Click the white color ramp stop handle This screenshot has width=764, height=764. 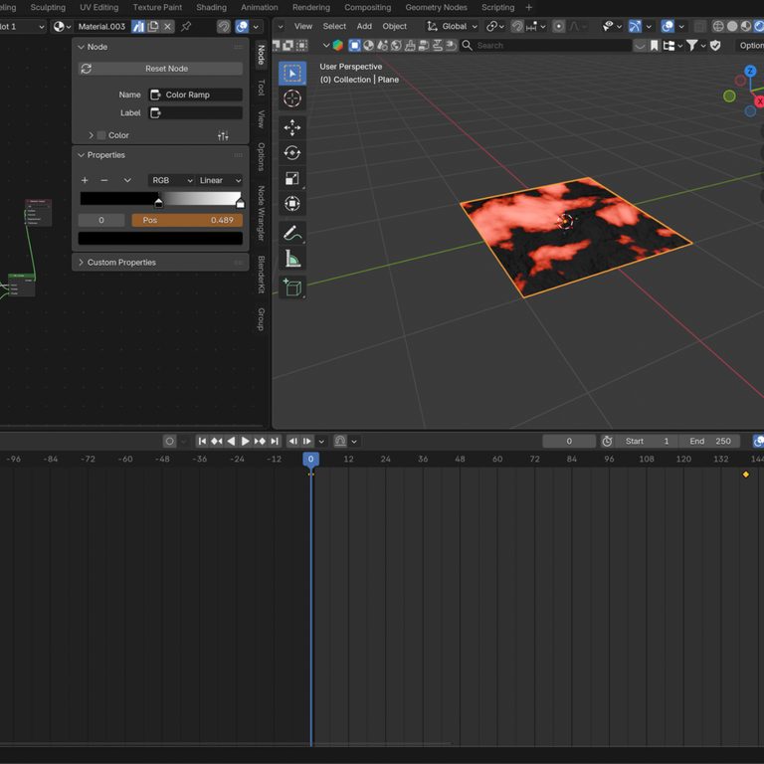[x=240, y=203]
